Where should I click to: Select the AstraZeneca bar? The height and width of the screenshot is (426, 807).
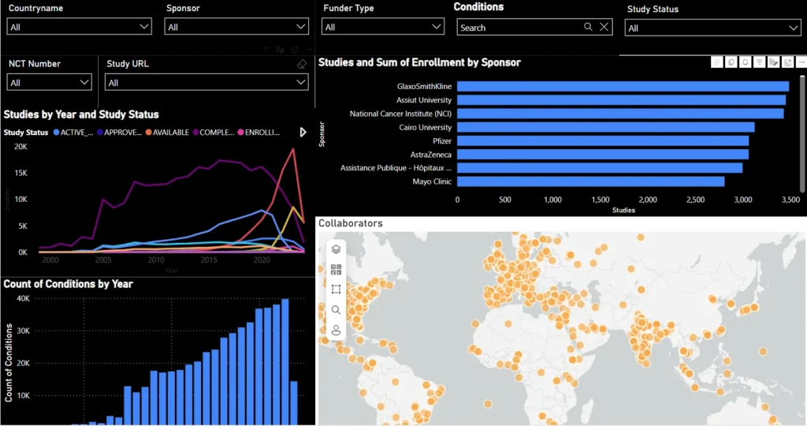click(603, 154)
